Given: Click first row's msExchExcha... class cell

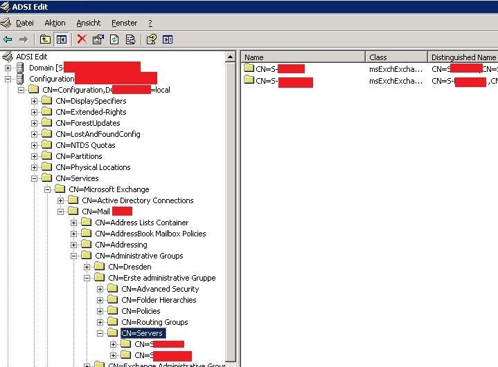Looking at the screenshot, I should [x=395, y=69].
